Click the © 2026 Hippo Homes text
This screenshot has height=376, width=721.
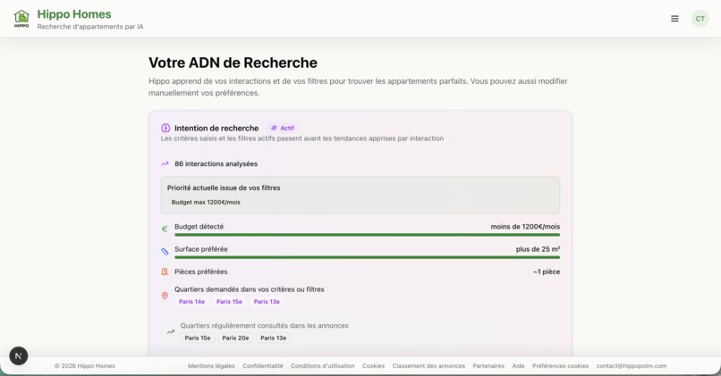pyautogui.click(x=85, y=366)
